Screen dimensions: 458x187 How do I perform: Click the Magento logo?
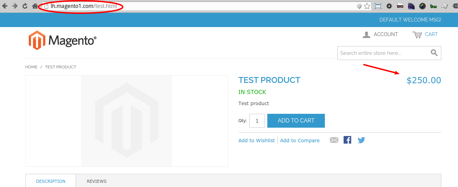[x=62, y=40]
